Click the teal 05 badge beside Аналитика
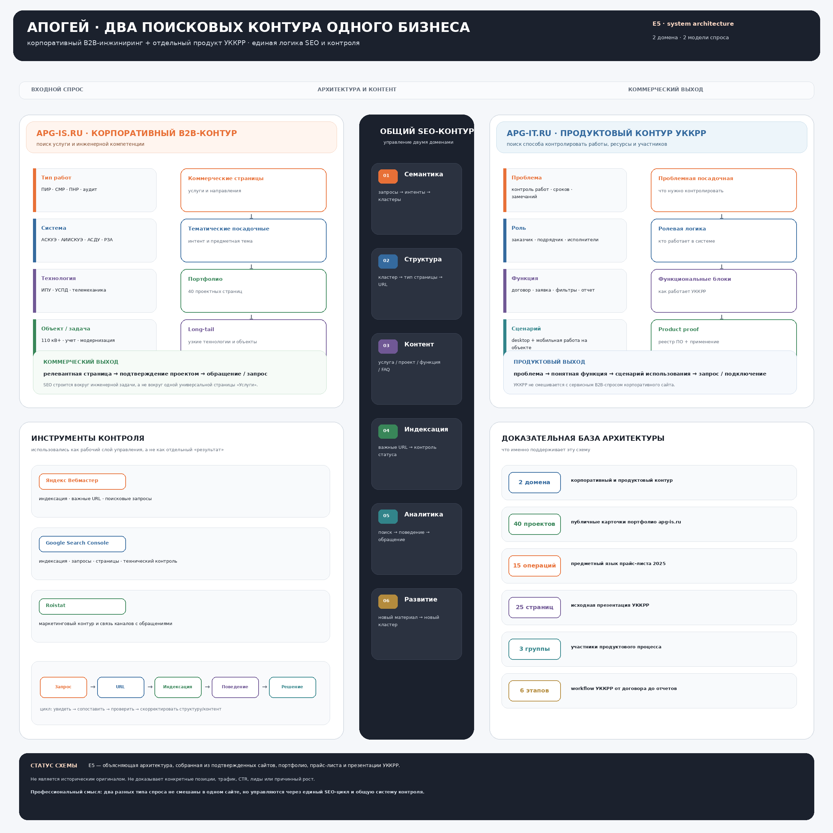 coord(388,516)
